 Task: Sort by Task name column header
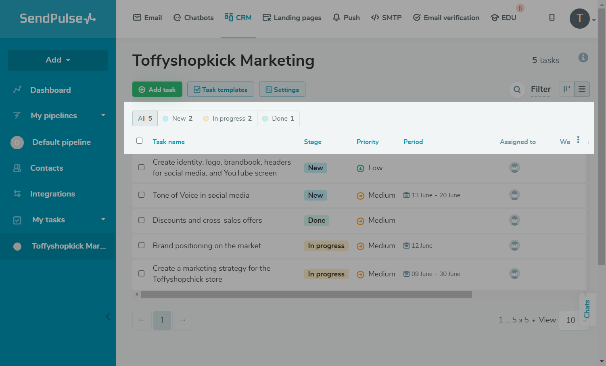click(169, 142)
